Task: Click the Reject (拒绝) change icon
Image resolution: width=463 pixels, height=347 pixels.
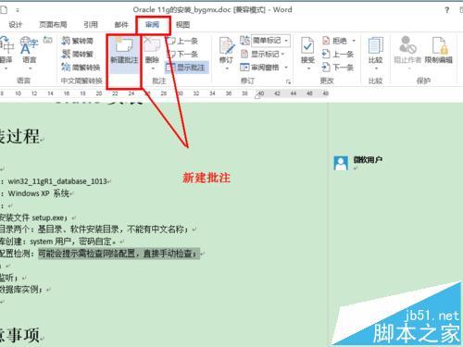Action: tap(326, 41)
